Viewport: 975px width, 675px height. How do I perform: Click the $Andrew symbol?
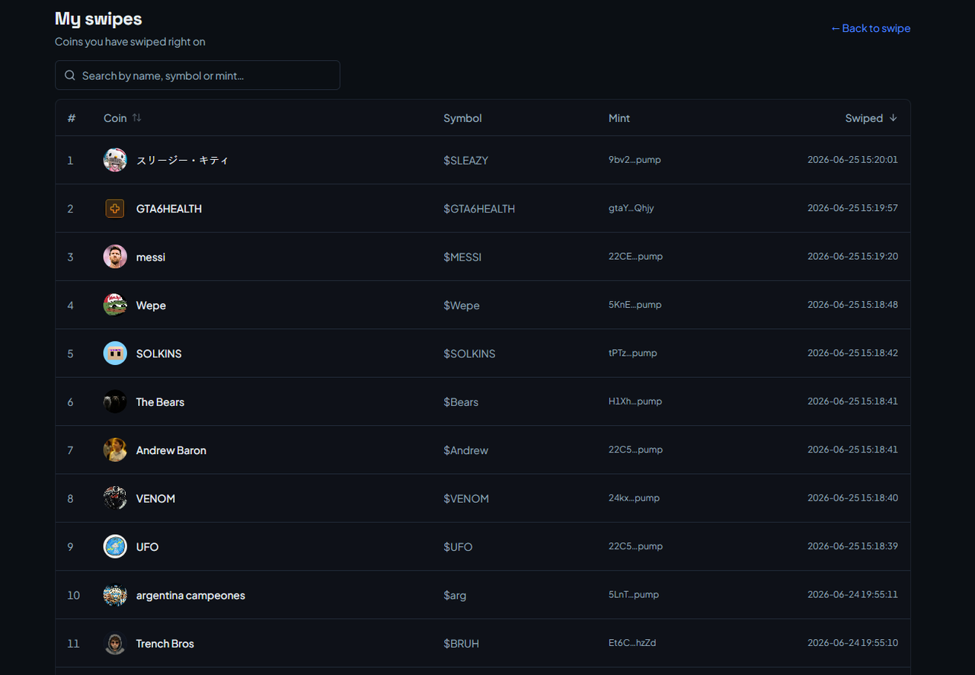tap(465, 450)
